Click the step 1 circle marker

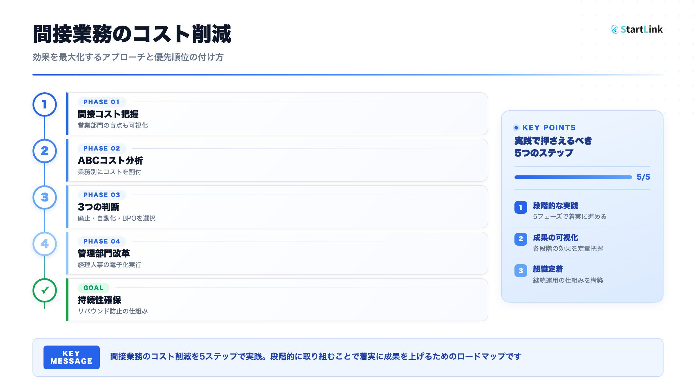(x=45, y=105)
